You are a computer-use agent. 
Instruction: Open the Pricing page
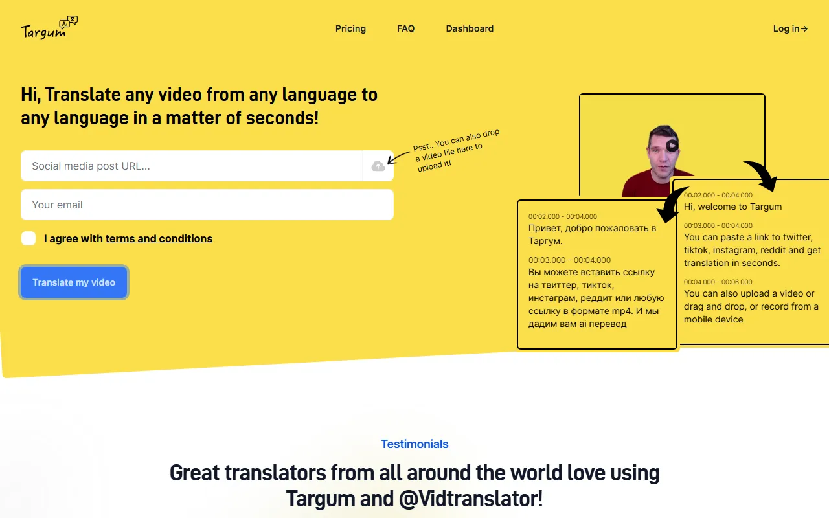coord(350,28)
